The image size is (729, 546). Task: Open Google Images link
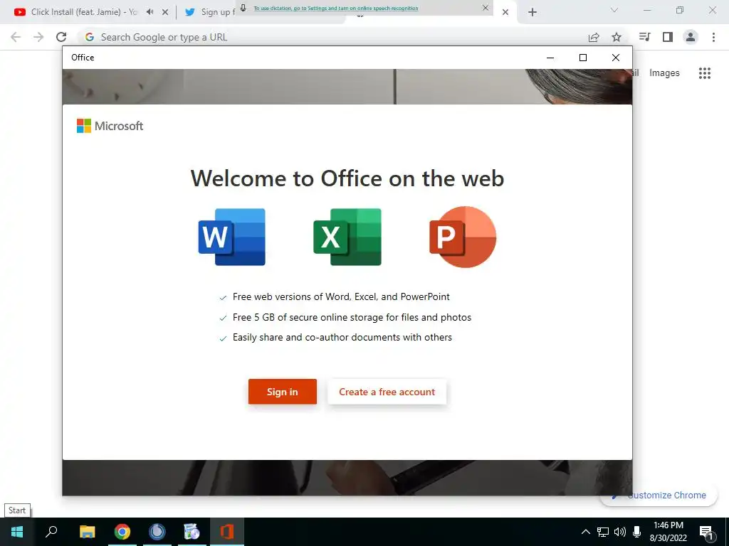pos(664,73)
